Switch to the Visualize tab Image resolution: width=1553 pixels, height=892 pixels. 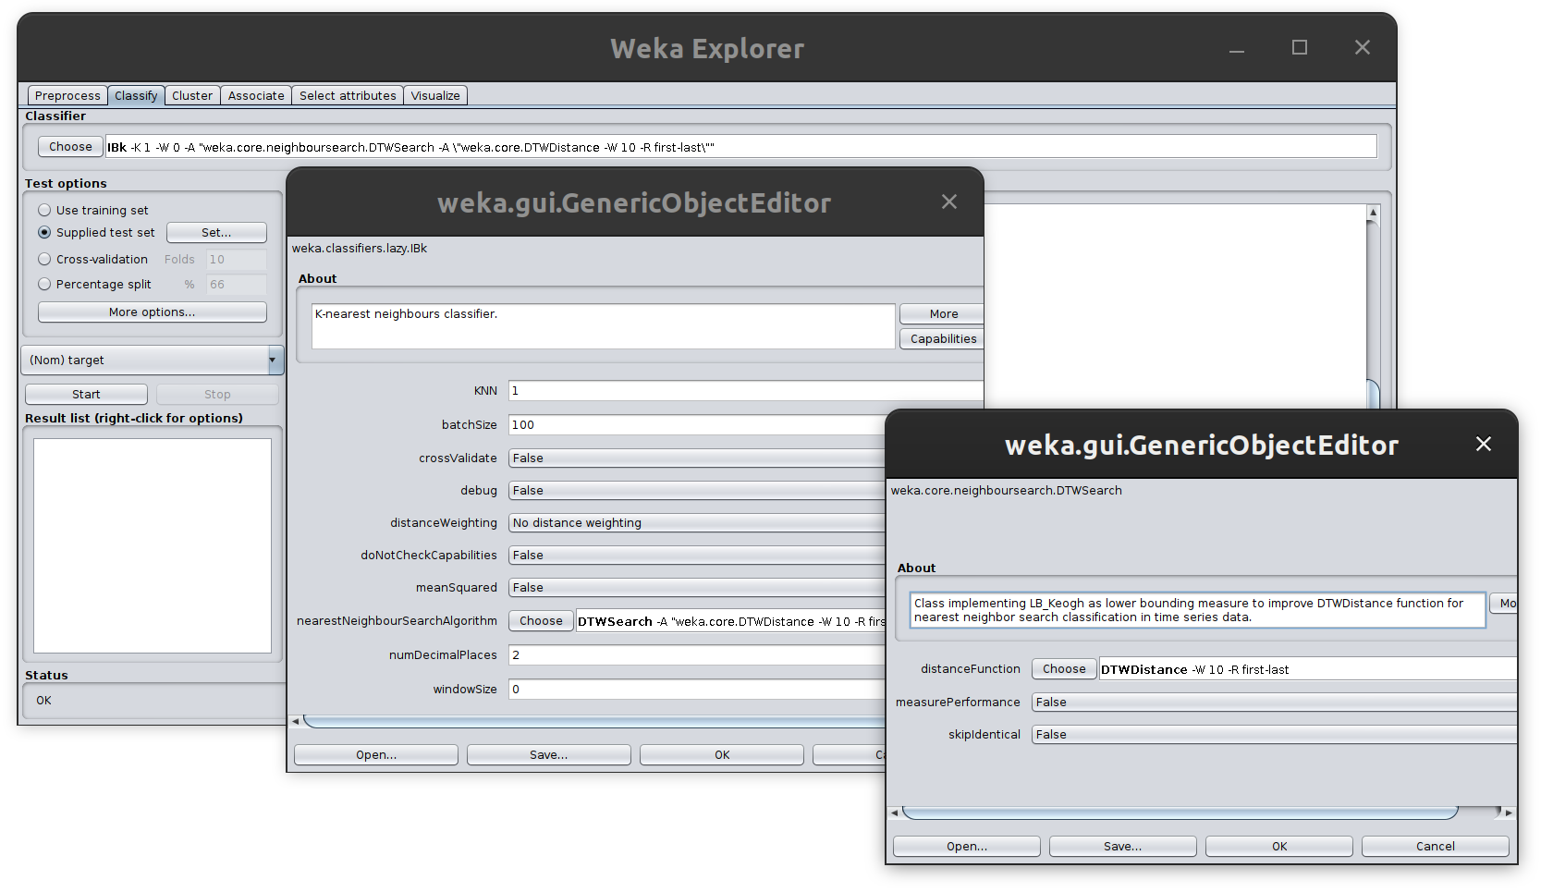click(x=435, y=95)
